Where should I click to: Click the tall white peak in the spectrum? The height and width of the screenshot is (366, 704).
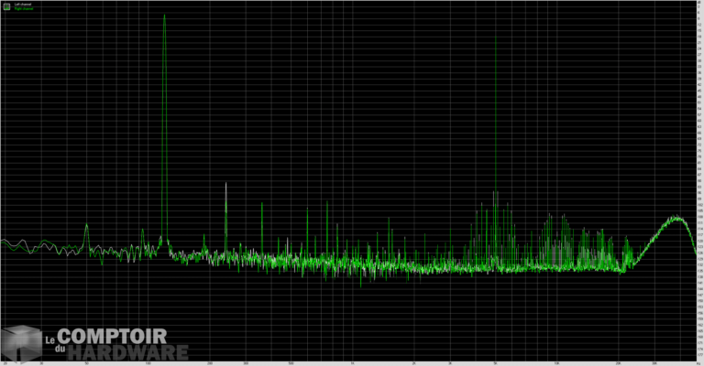click(225, 184)
